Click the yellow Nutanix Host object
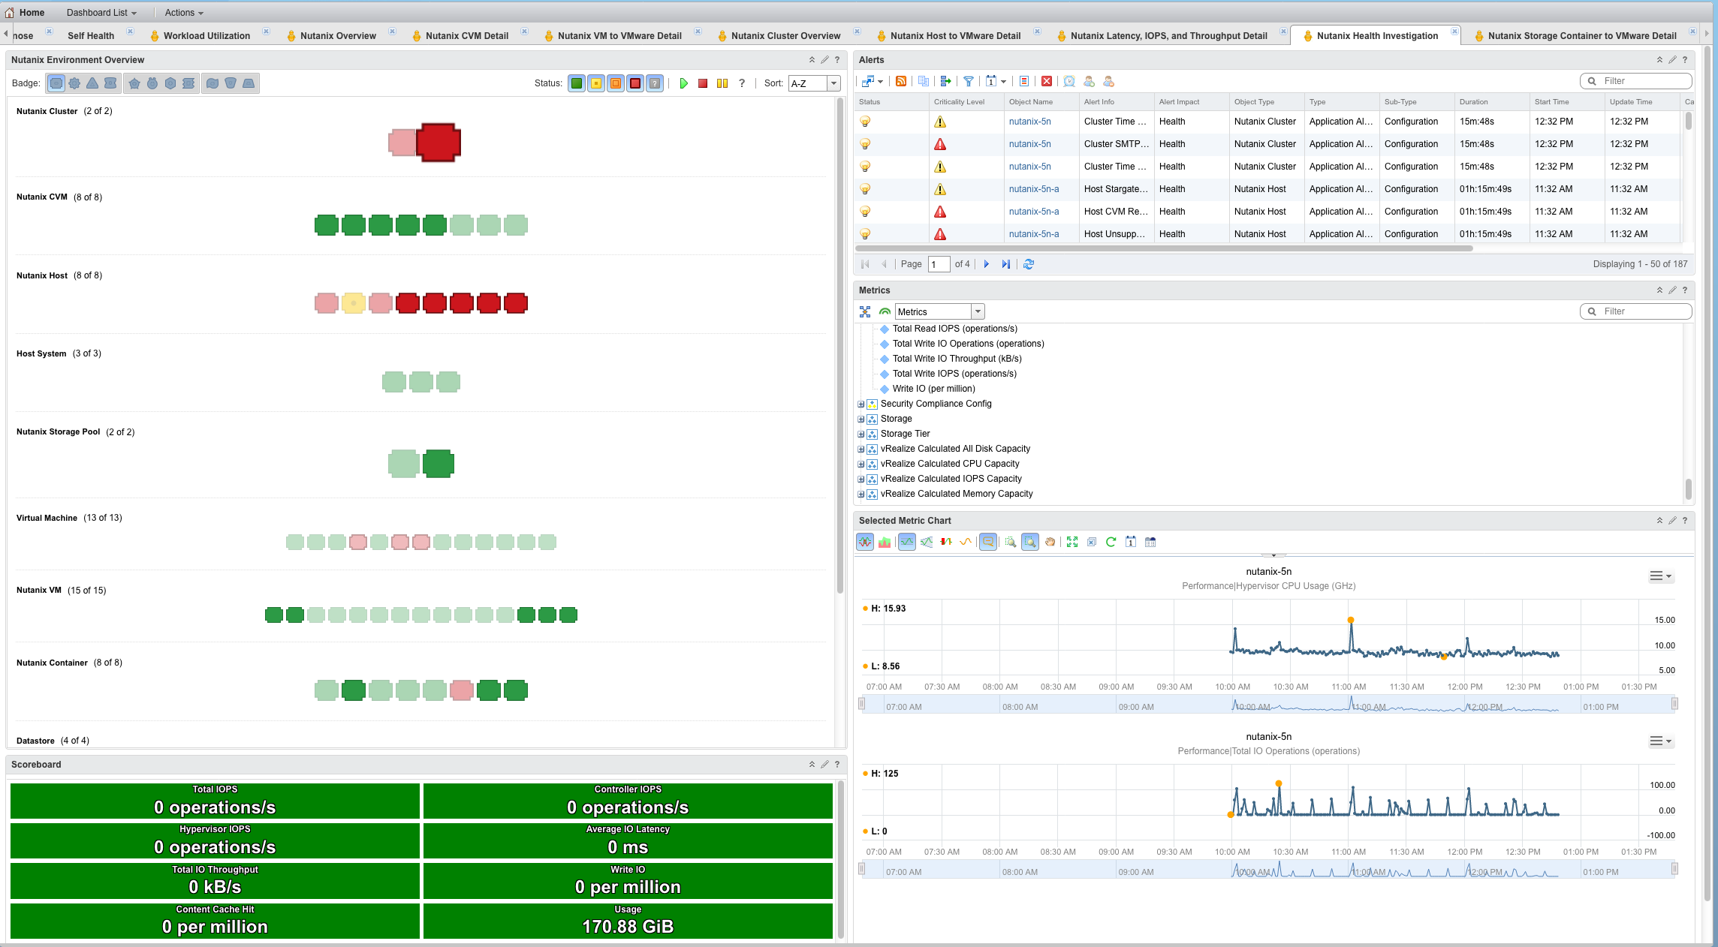Screen dimensions: 1718x947 (x=353, y=303)
